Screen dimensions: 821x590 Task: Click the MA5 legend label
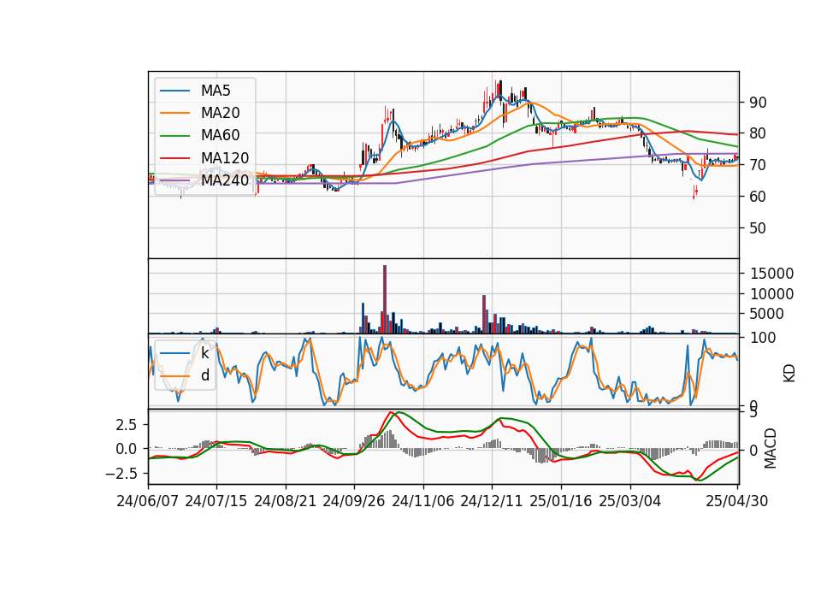point(216,91)
